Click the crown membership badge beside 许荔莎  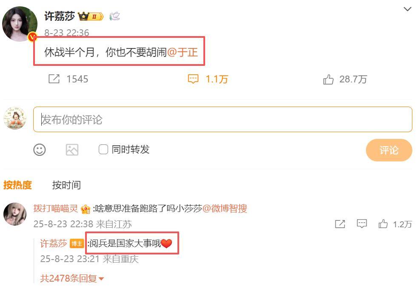[x=91, y=16]
